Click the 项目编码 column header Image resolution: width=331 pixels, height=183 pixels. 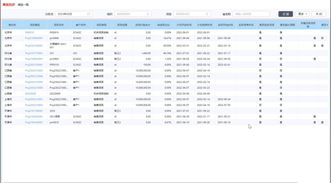coord(35,25)
